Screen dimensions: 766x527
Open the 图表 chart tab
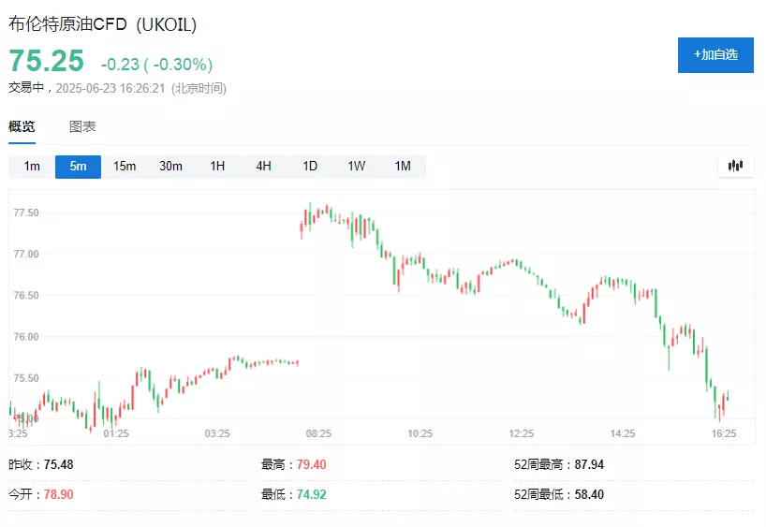point(82,127)
